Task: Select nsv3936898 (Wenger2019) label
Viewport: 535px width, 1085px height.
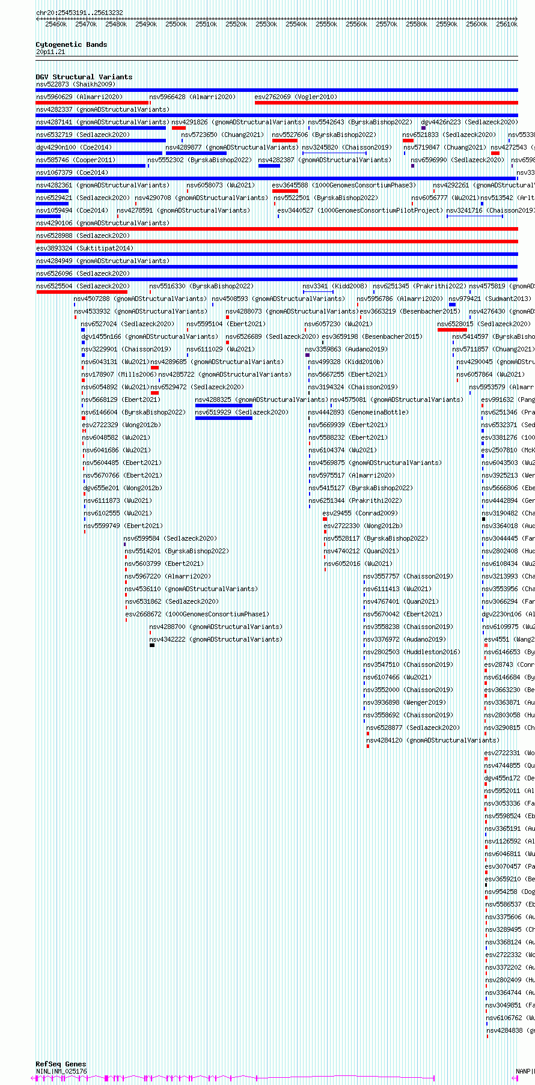Action: click(x=405, y=702)
